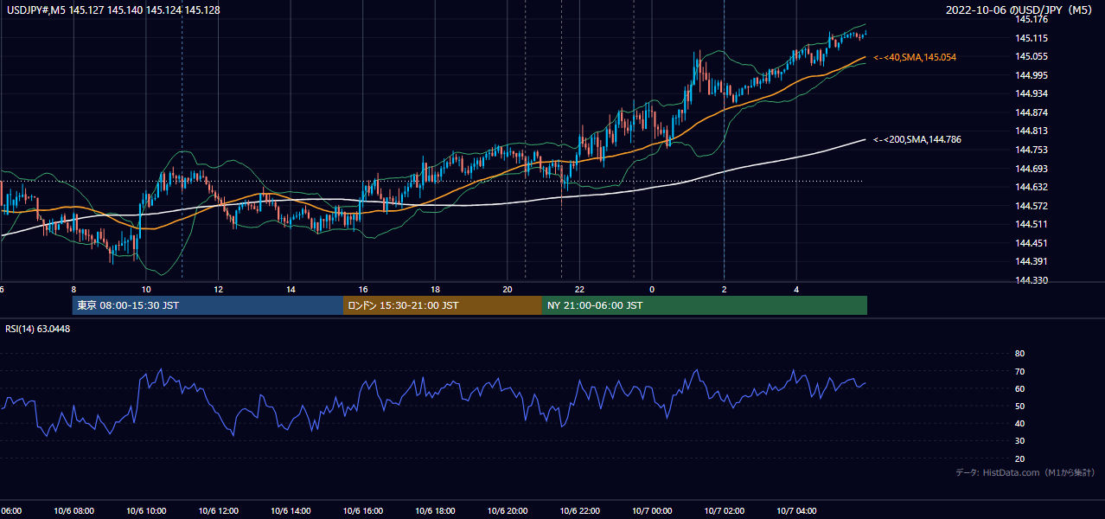Click the ロンドン 15:30-21:00 JST session bar

(x=443, y=305)
